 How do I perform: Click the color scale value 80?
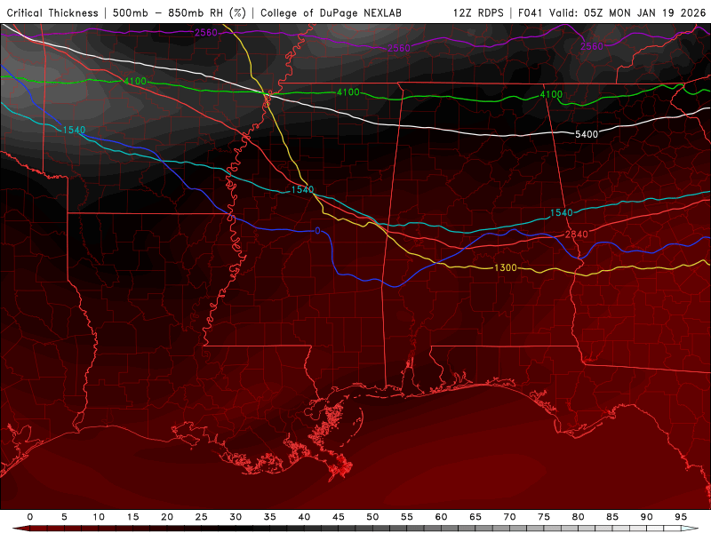pyautogui.click(x=579, y=517)
